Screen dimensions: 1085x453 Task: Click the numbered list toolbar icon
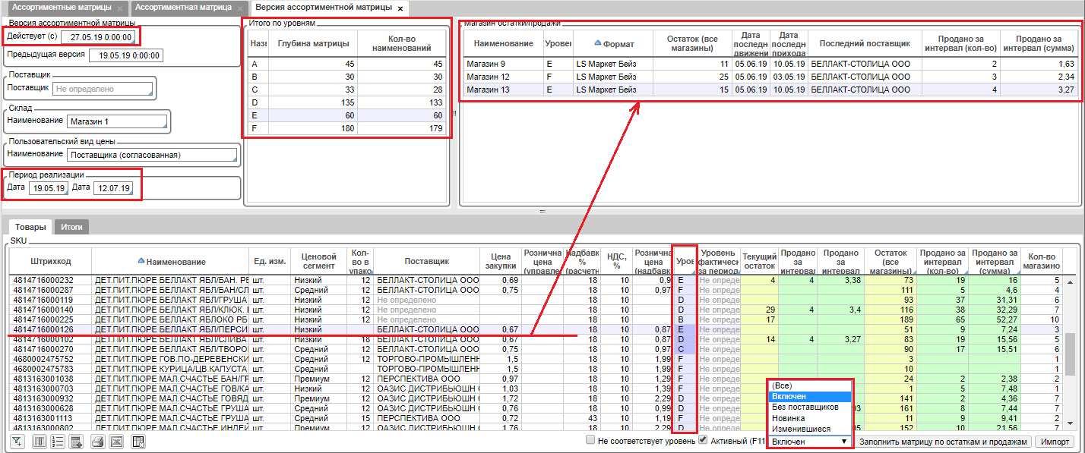click(x=58, y=442)
